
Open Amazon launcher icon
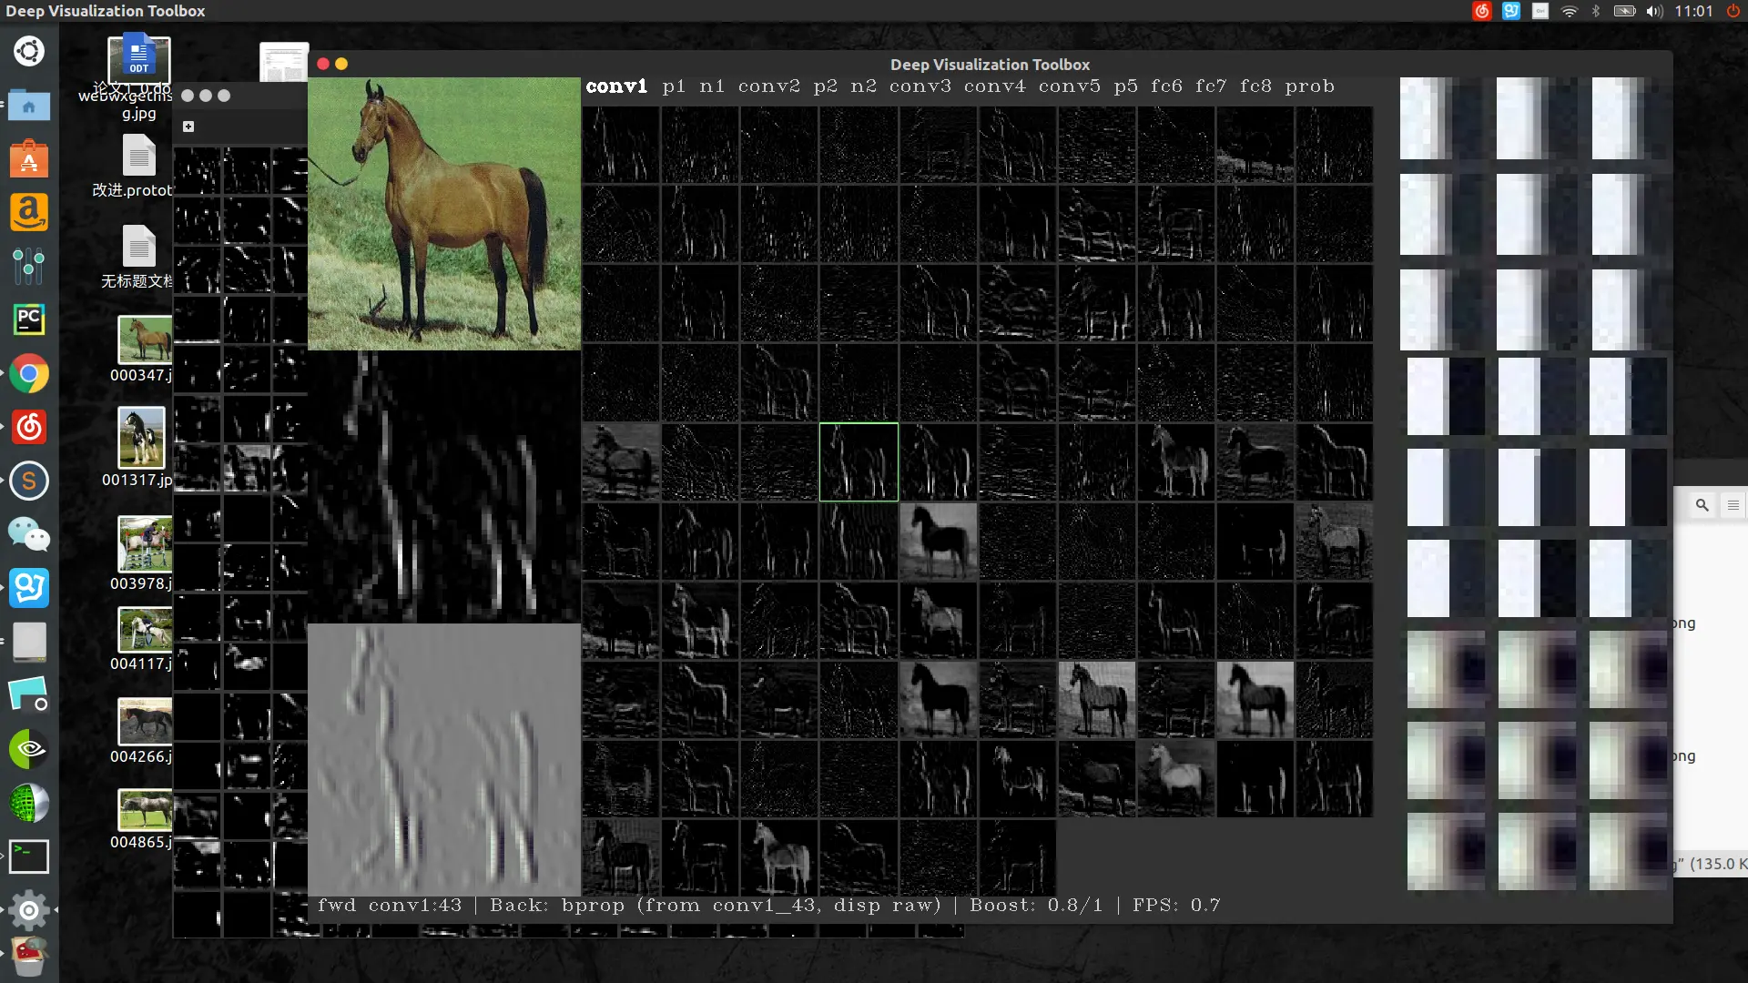[x=29, y=213]
